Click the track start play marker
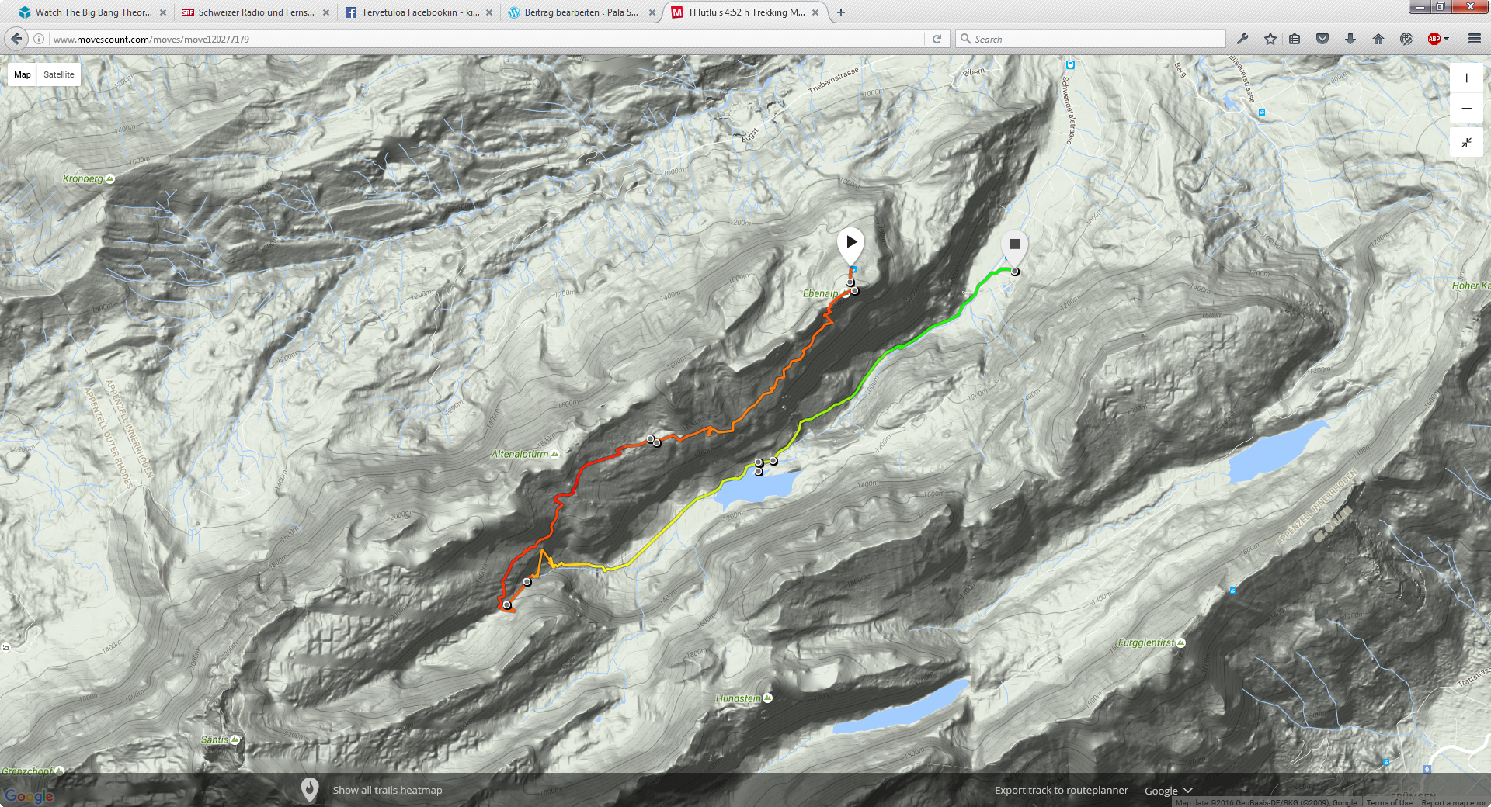 pos(851,243)
